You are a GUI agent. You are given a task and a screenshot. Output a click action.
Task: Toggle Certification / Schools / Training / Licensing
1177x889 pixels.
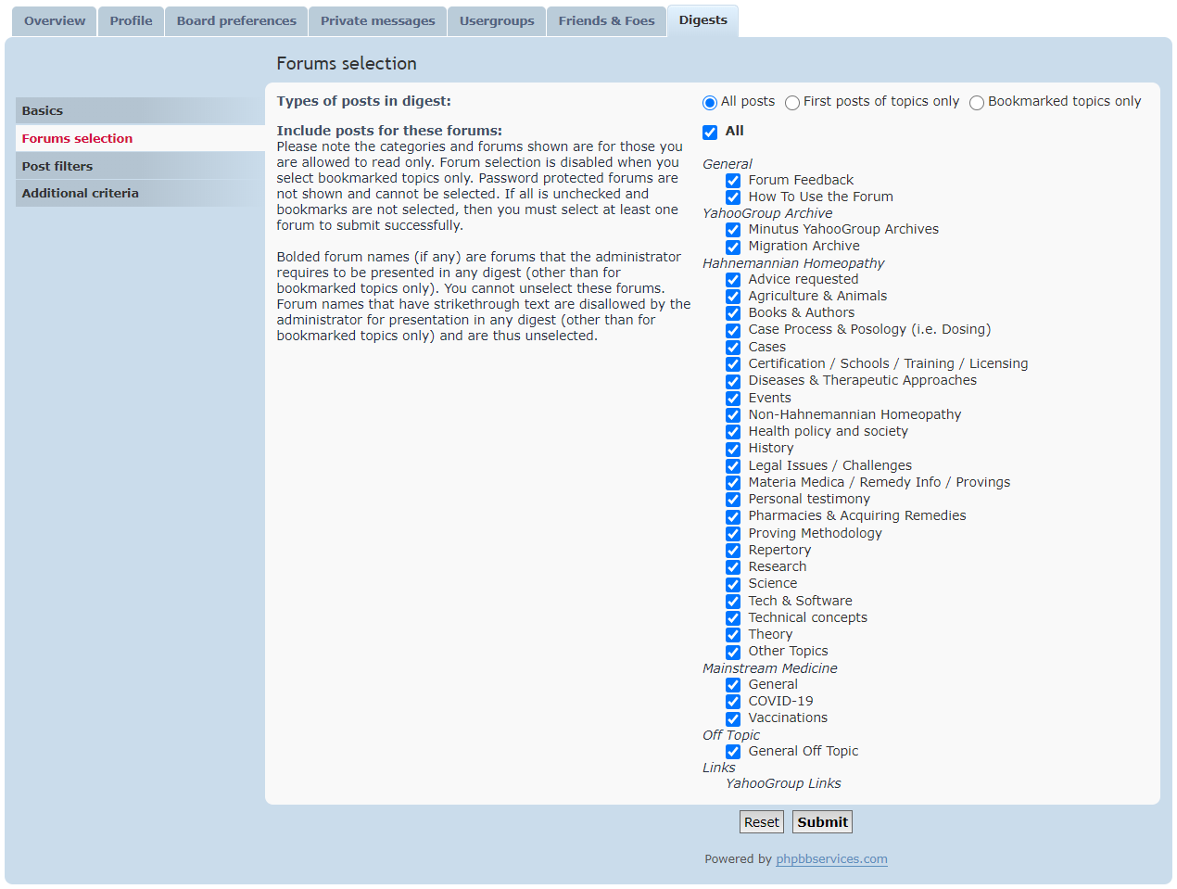click(733, 364)
